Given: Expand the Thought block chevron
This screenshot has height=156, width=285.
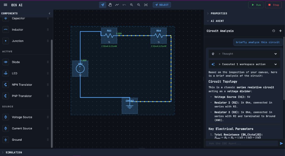Looking at the screenshot, I should [x=276, y=54].
